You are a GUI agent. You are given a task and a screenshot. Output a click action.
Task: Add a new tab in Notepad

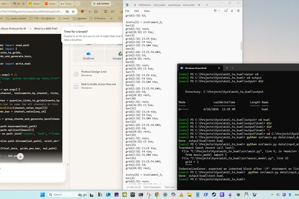207,5
